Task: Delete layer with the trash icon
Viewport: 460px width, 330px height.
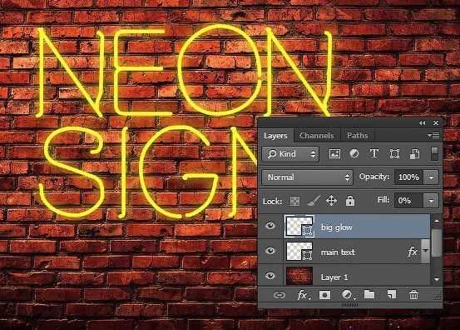Action: tap(413, 294)
